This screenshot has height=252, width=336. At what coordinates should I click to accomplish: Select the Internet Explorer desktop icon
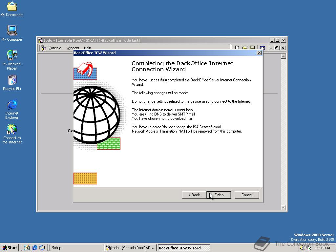pyautogui.click(x=12, y=109)
